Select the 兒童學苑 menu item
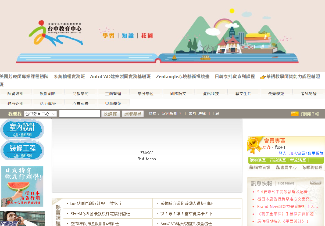 113,103
